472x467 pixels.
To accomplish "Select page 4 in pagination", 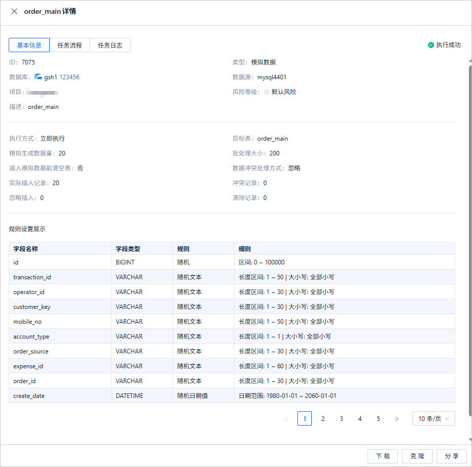I will tap(360, 418).
